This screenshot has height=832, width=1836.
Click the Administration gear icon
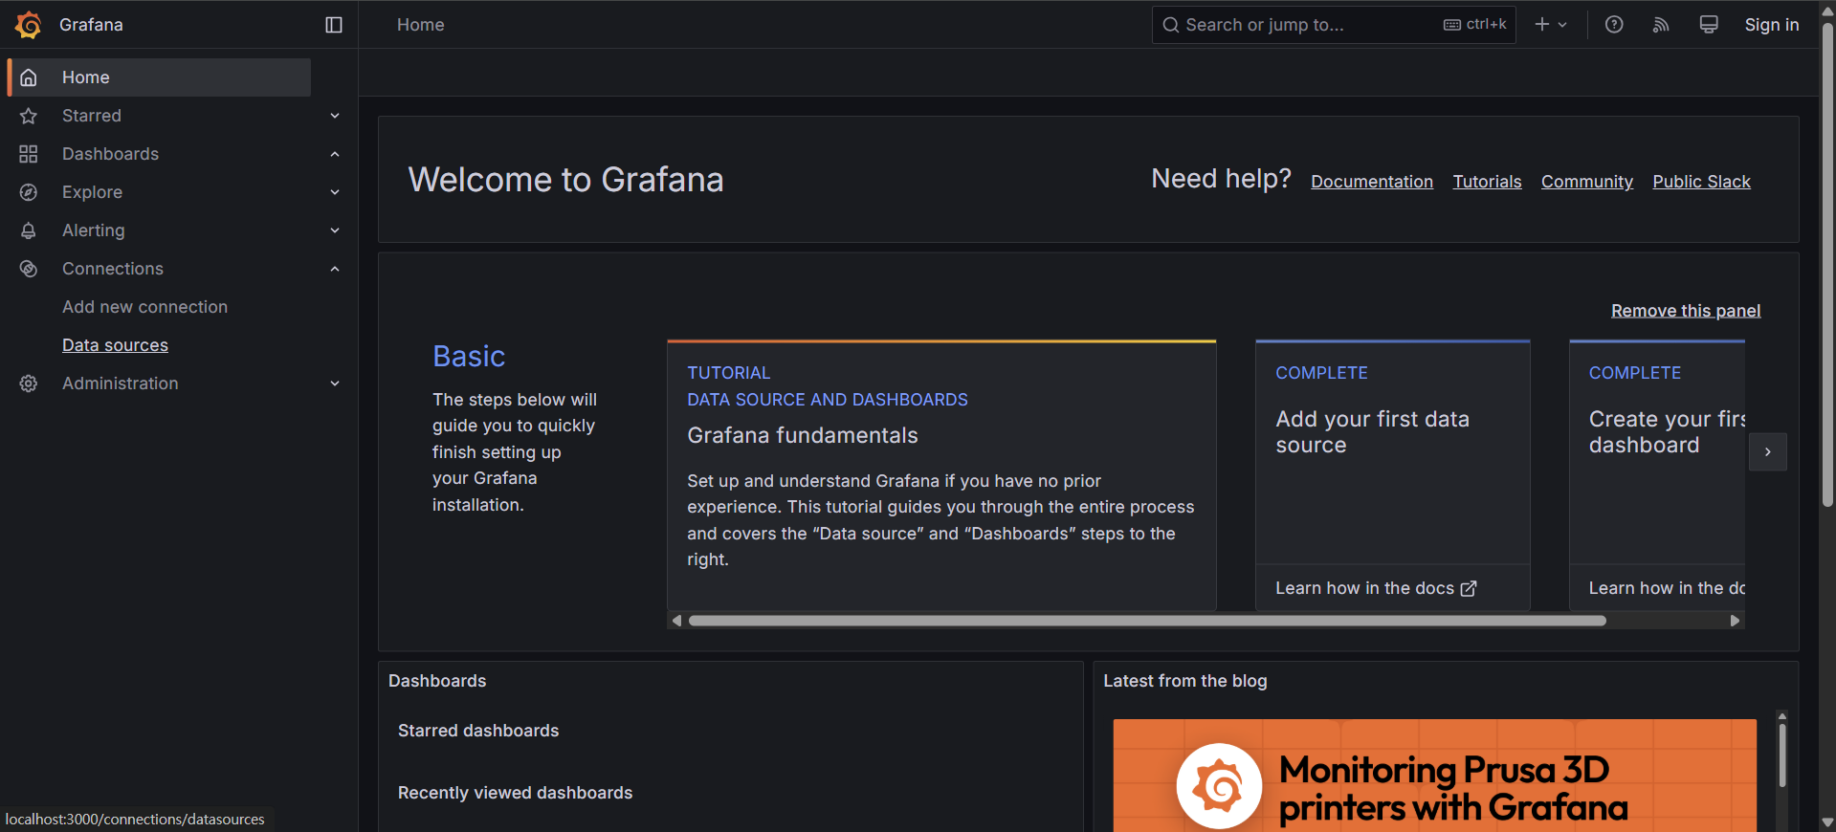coord(29,383)
